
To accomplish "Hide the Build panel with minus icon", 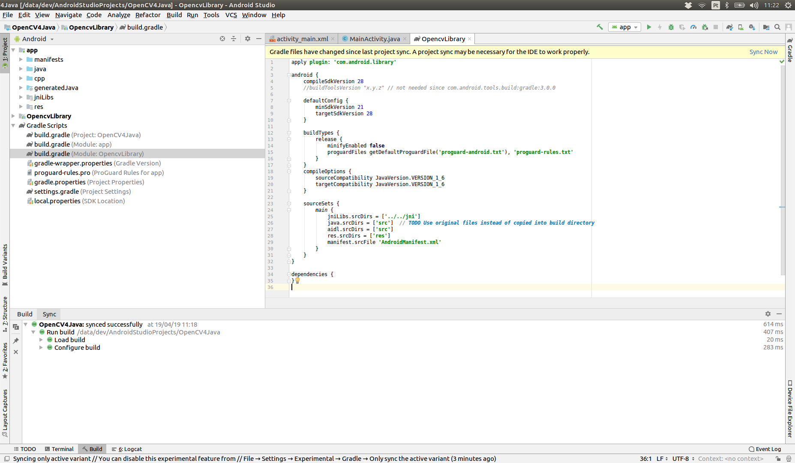I will tap(779, 314).
